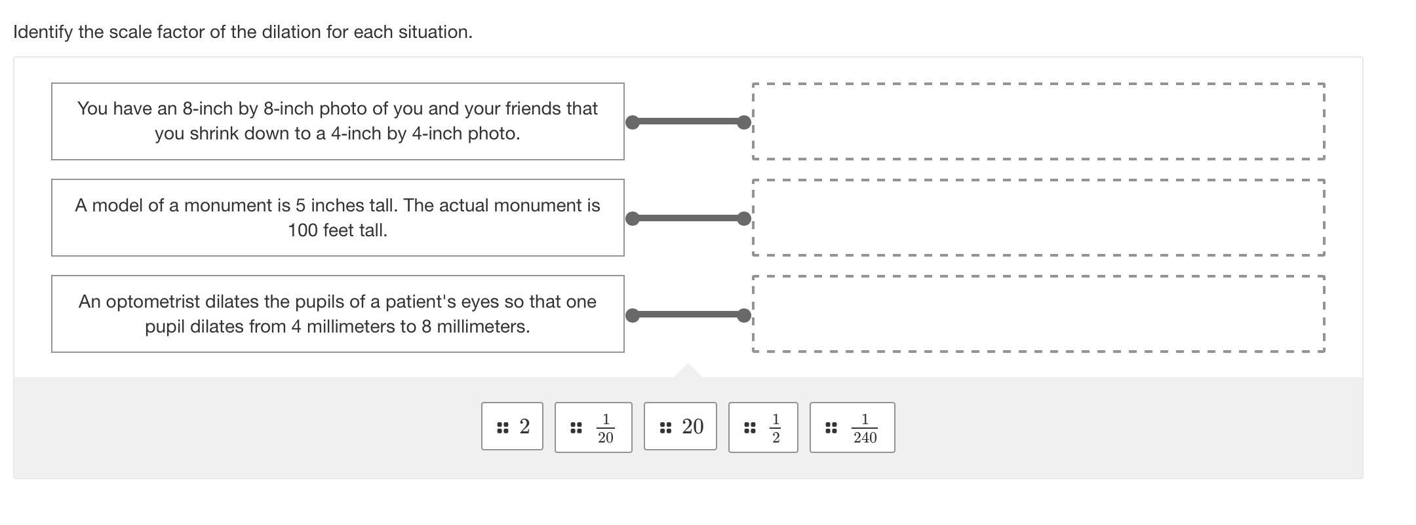The image size is (1416, 525).
Task: Select the 1/20 fraction text
Action: 605,428
